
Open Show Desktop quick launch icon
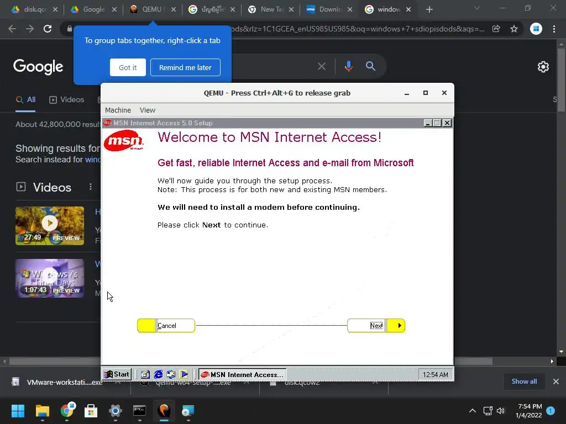pos(145,374)
